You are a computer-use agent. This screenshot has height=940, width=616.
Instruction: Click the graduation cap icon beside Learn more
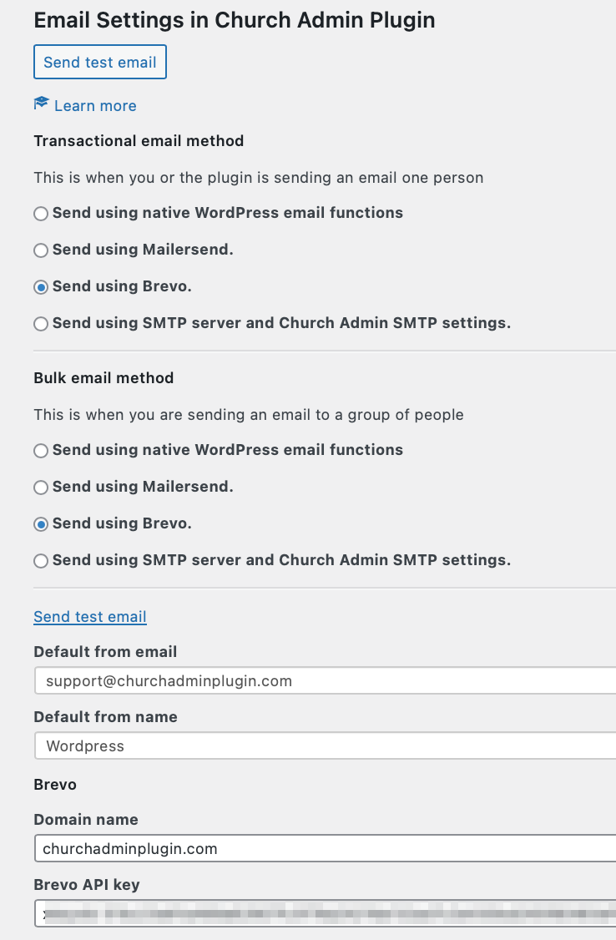pos(41,104)
